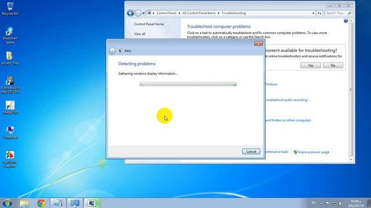This screenshot has height=208, width=371.
Task: Close the Aero troubleshooter dialog
Action: pos(259,44)
